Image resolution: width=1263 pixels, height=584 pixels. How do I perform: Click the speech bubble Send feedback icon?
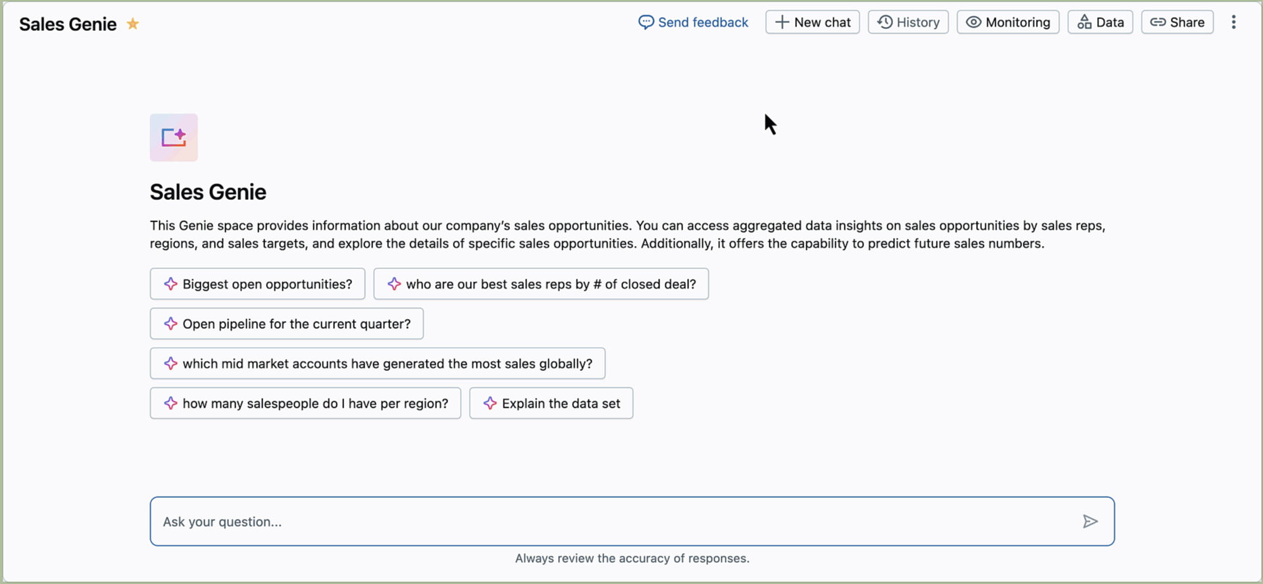tap(646, 22)
